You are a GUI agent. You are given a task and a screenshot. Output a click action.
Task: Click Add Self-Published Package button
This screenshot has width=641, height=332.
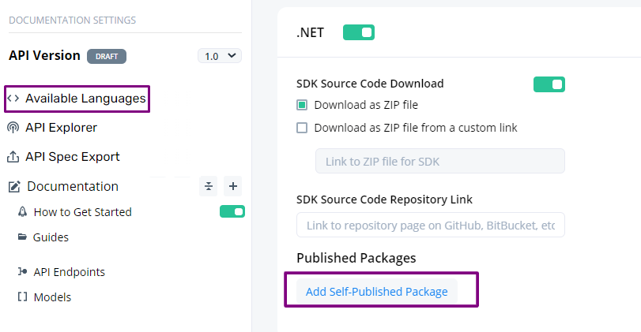[x=376, y=292]
